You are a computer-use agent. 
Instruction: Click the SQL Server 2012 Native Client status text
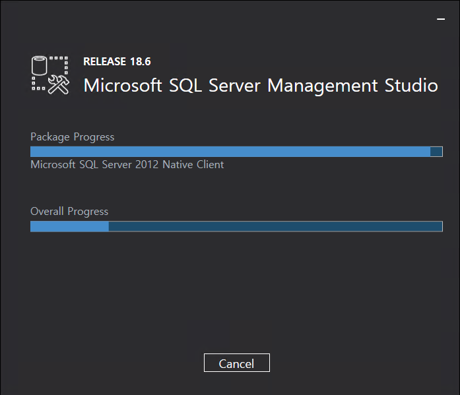[x=127, y=164]
